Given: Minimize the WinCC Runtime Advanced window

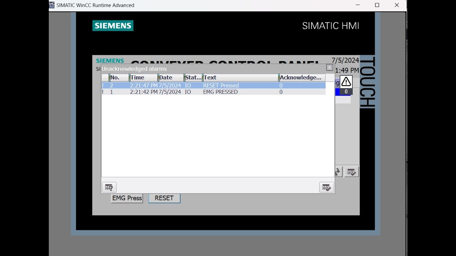Looking at the screenshot, I should (357, 5).
